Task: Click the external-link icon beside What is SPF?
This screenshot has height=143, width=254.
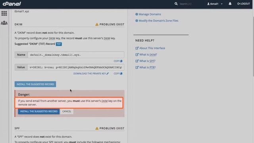Action: tap(137, 61)
